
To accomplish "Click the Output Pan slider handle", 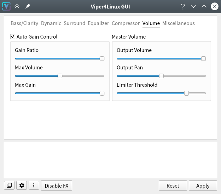I will pos(161,76).
